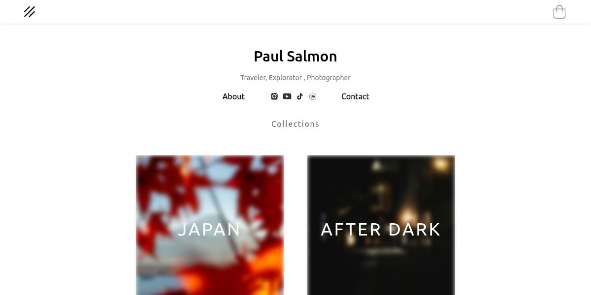Image resolution: width=591 pixels, height=295 pixels.
Task: Open the Instagram profile icon
Action: coord(274,96)
